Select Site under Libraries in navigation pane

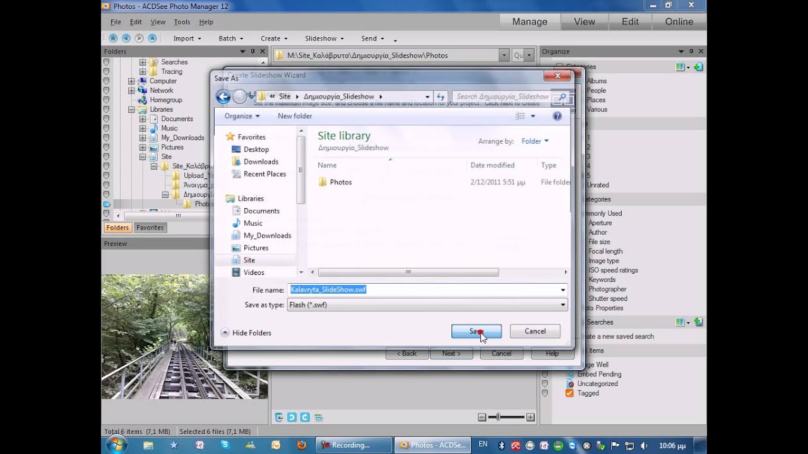point(249,260)
